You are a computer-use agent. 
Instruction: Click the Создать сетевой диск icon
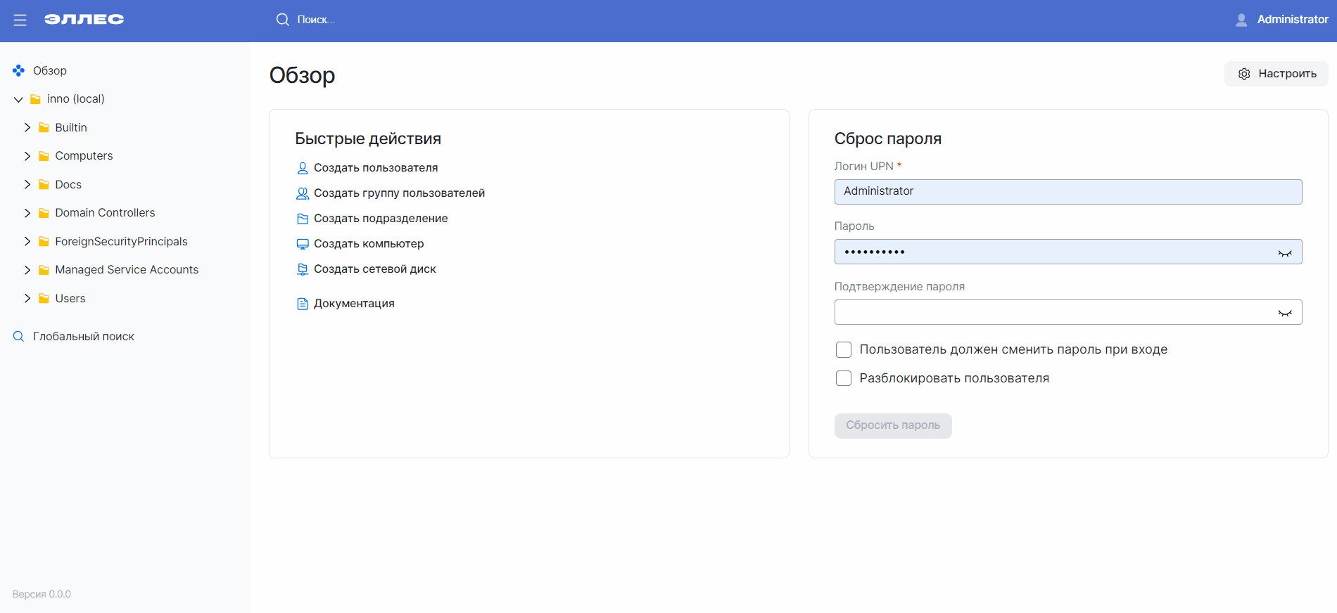[x=303, y=269]
